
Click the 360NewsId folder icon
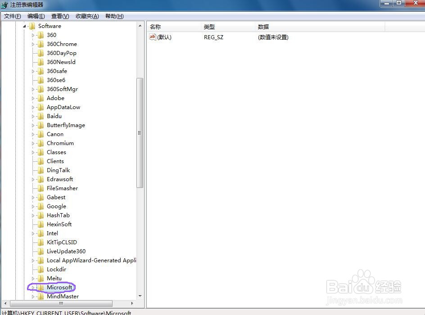[x=41, y=62]
